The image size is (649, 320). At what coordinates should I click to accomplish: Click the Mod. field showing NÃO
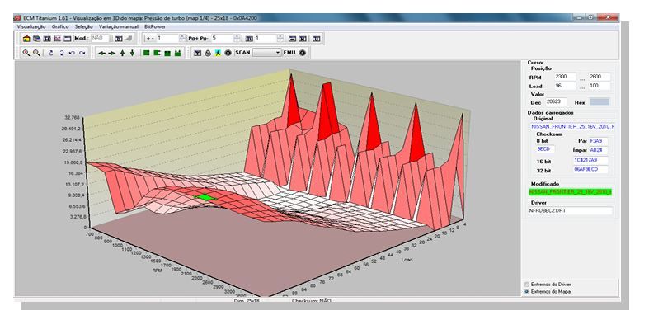click(100, 38)
